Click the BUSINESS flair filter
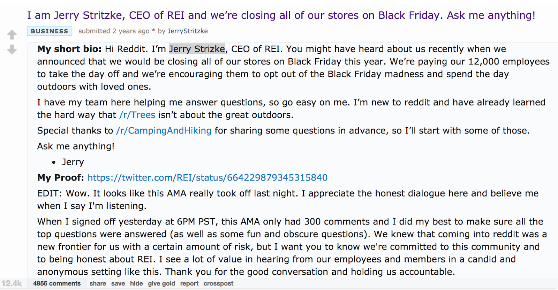558x290 pixels. click(49, 31)
